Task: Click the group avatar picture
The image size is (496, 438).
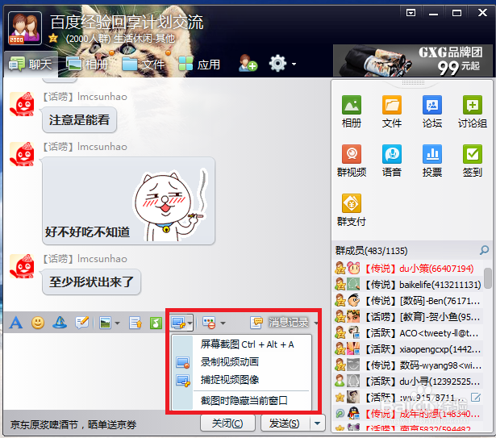Action: pyautogui.click(x=25, y=28)
